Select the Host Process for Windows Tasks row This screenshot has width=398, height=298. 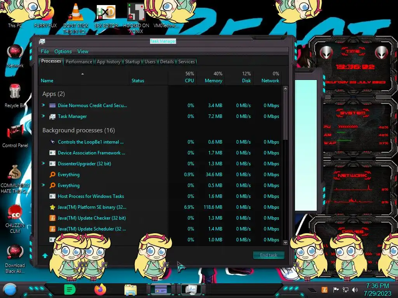[161, 196]
